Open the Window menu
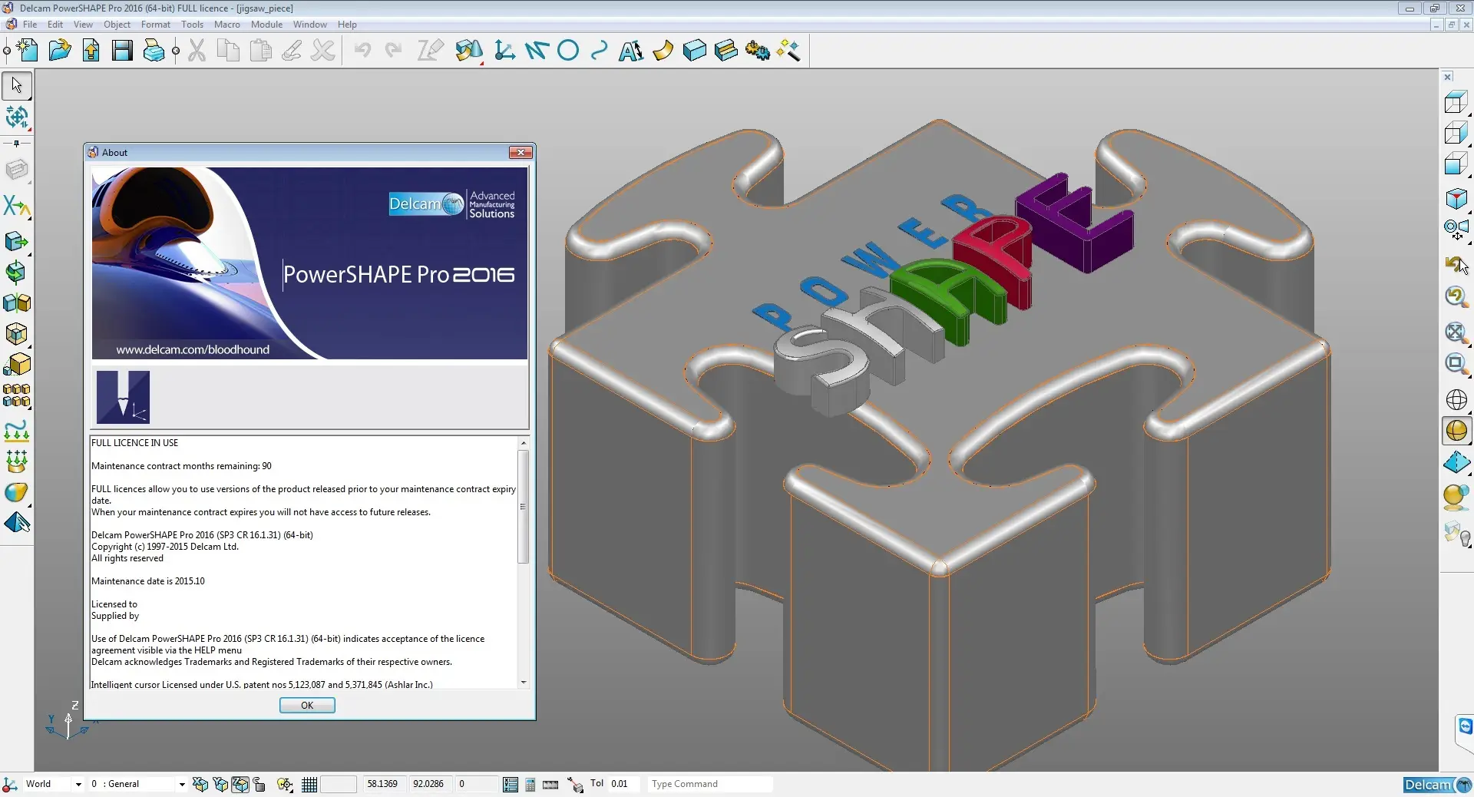This screenshot has height=797, width=1474. [309, 25]
